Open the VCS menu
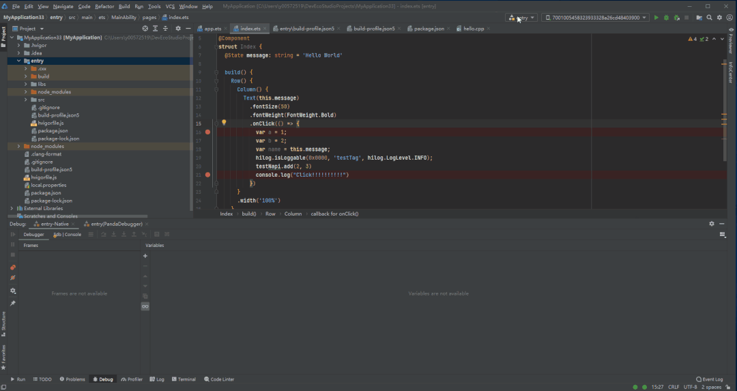Viewport: 737px width, 391px height. (170, 7)
